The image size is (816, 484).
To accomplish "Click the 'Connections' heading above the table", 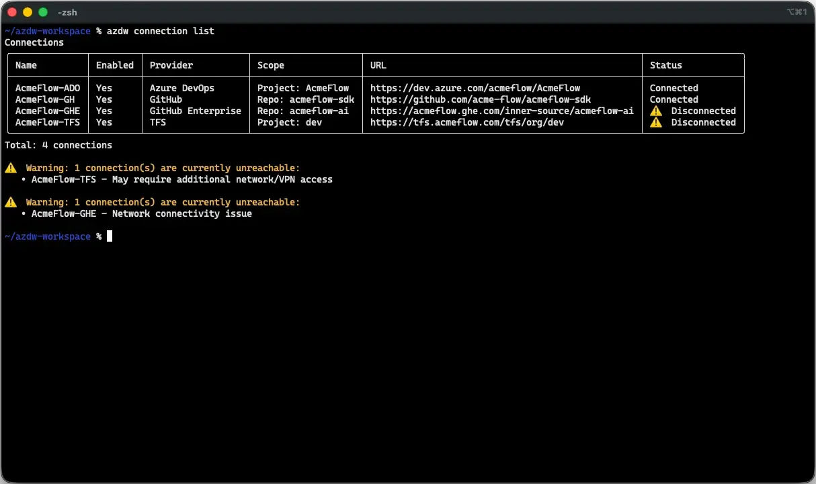I will click(34, 42).
